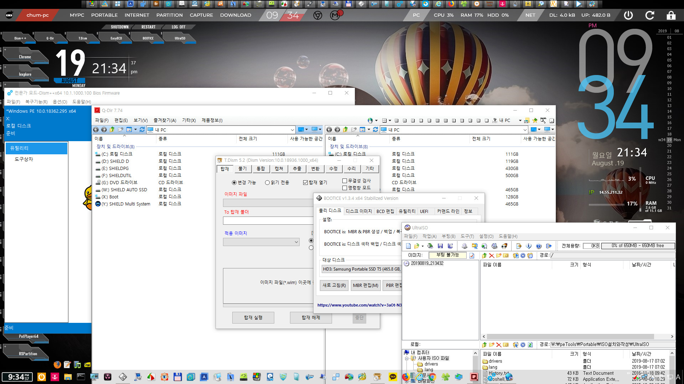Open the orange power icon in taskbar
This screenshot has height=384, width=684.
(42, 377)
